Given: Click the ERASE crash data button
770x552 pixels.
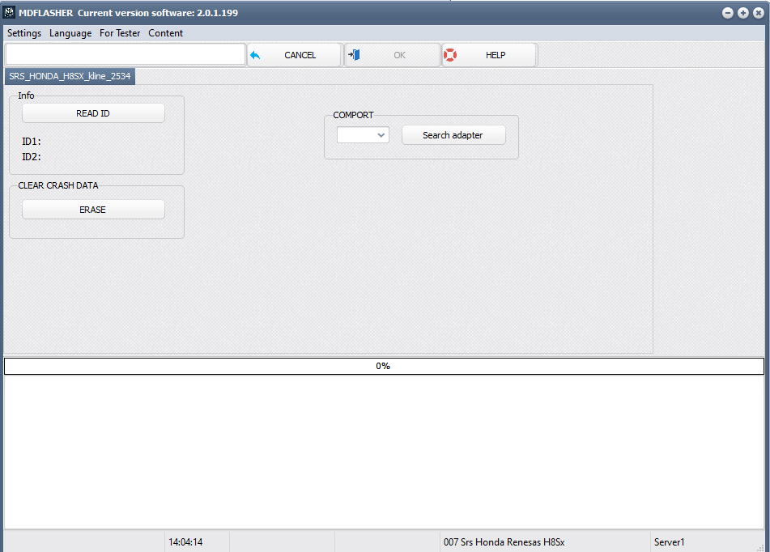Looking at the screenshot, I should point(93,210).
